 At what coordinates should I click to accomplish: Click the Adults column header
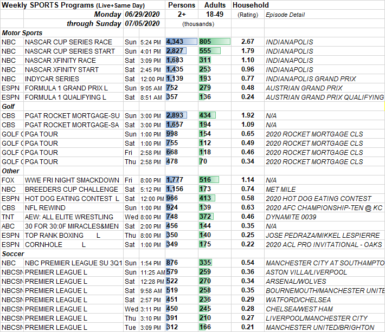(215, 5)
